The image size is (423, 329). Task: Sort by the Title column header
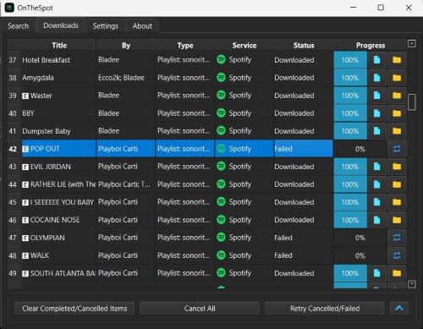tap(59, 45)
